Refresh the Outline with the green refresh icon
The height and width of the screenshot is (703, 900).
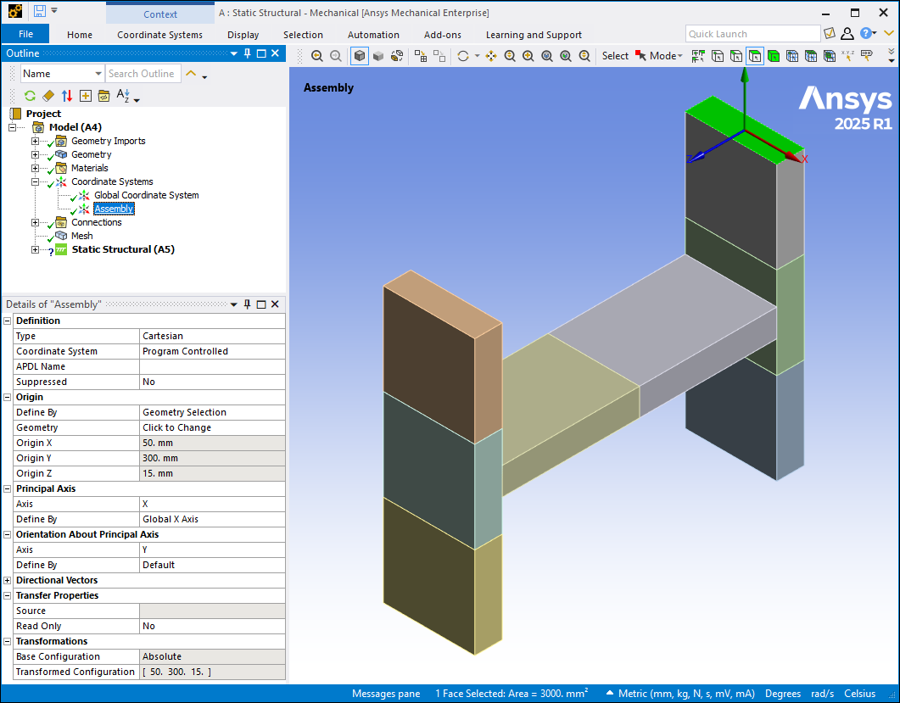(29, 95)
